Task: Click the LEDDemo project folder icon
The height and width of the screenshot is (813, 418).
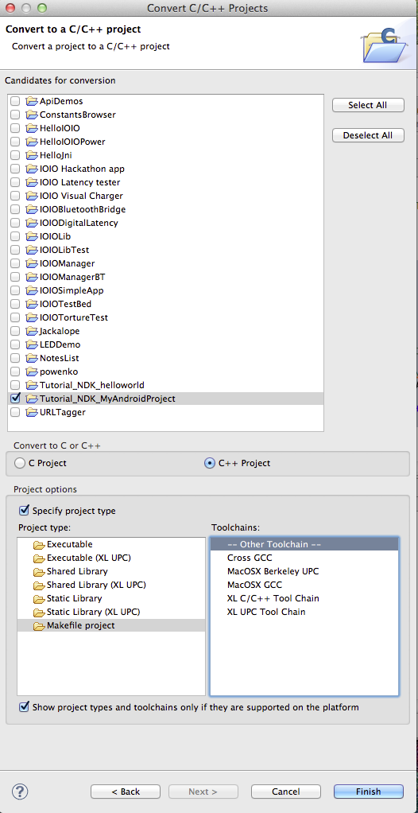Action: pos(32,344)
